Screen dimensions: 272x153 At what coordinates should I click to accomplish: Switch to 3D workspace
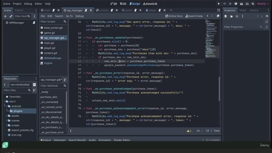pos(123,4)
